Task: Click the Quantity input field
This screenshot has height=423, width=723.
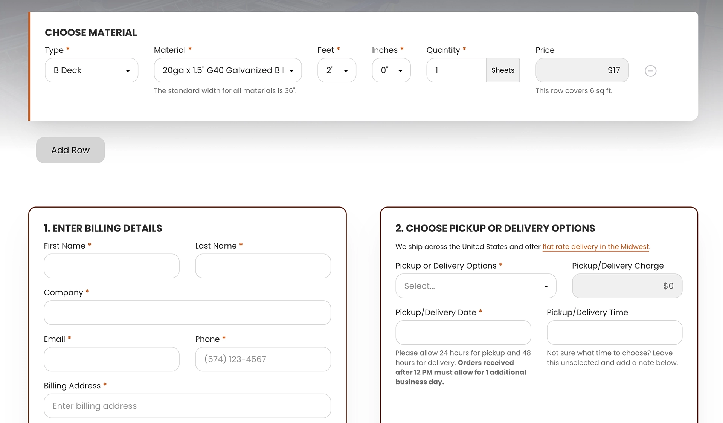Action: 456,70
